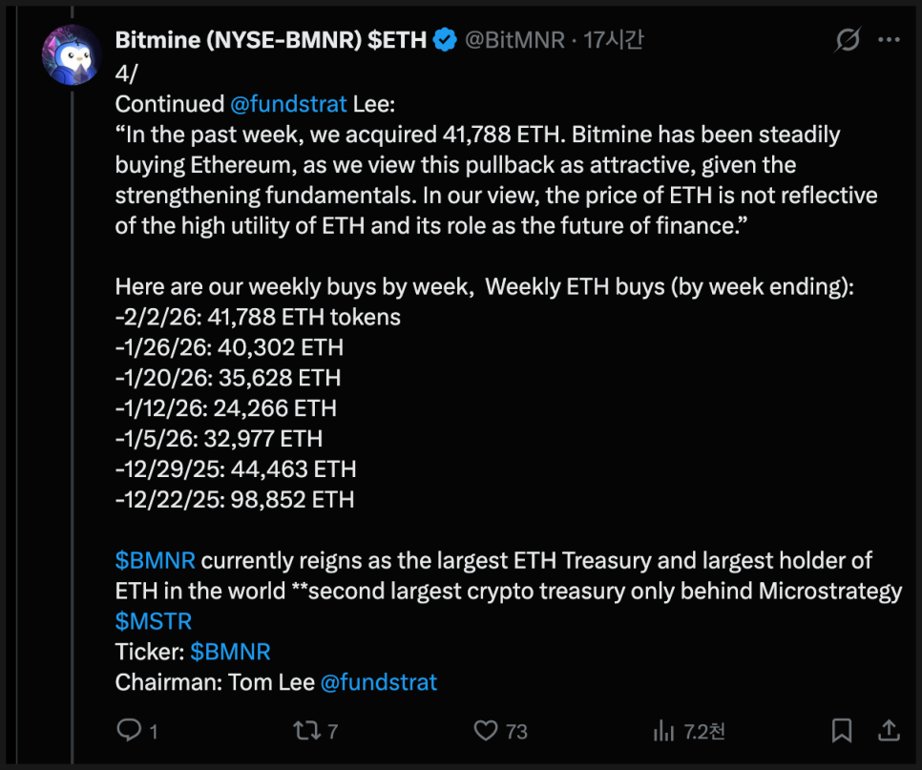Open the reply icon under the tweet
922x770 pixels.
point(128,731)
